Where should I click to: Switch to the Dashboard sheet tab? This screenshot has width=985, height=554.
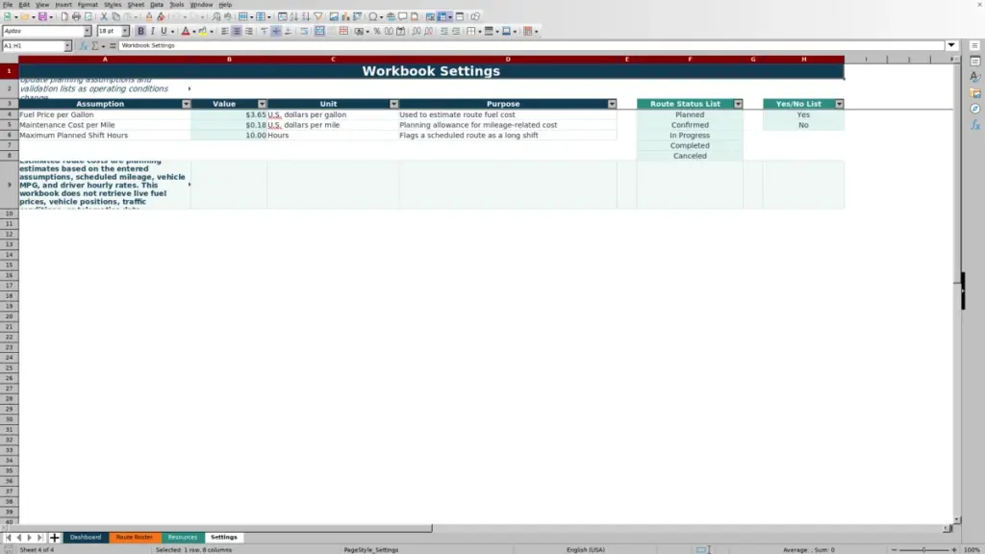[x=86, y=537]
